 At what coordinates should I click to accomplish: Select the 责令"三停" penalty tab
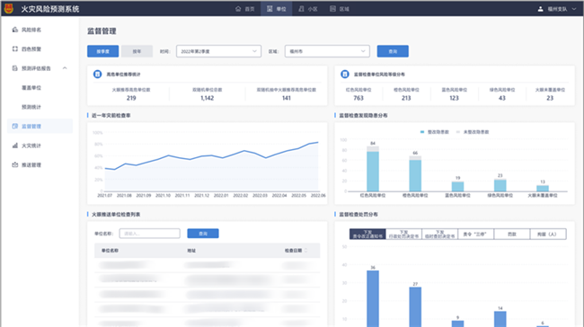[x=475, y=234]
